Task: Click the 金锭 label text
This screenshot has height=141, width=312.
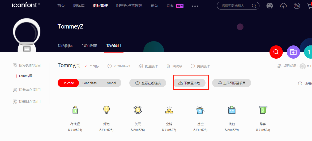Action: tap(169, 124)
